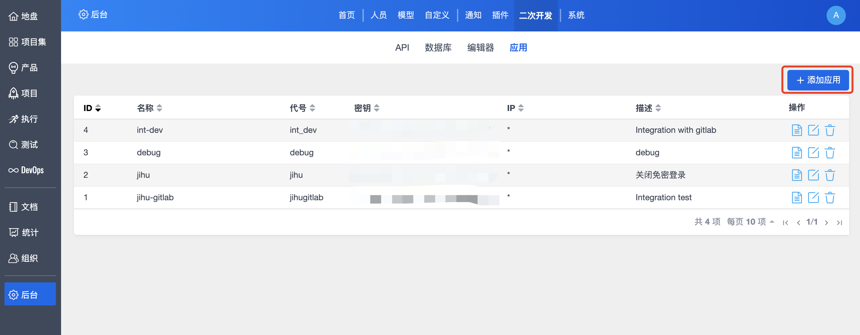Open the API tab link

point(402,48)
